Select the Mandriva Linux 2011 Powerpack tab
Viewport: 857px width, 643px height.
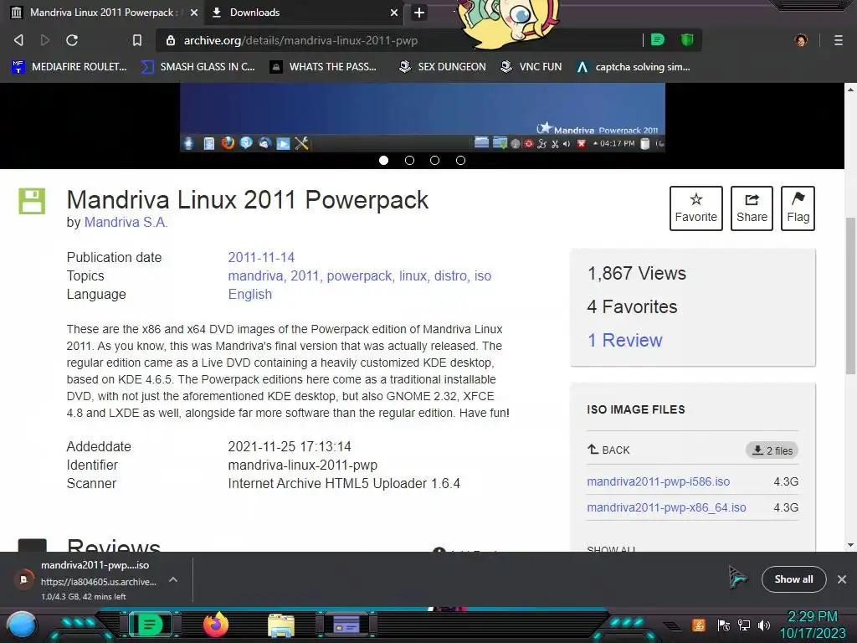point(104,13)
